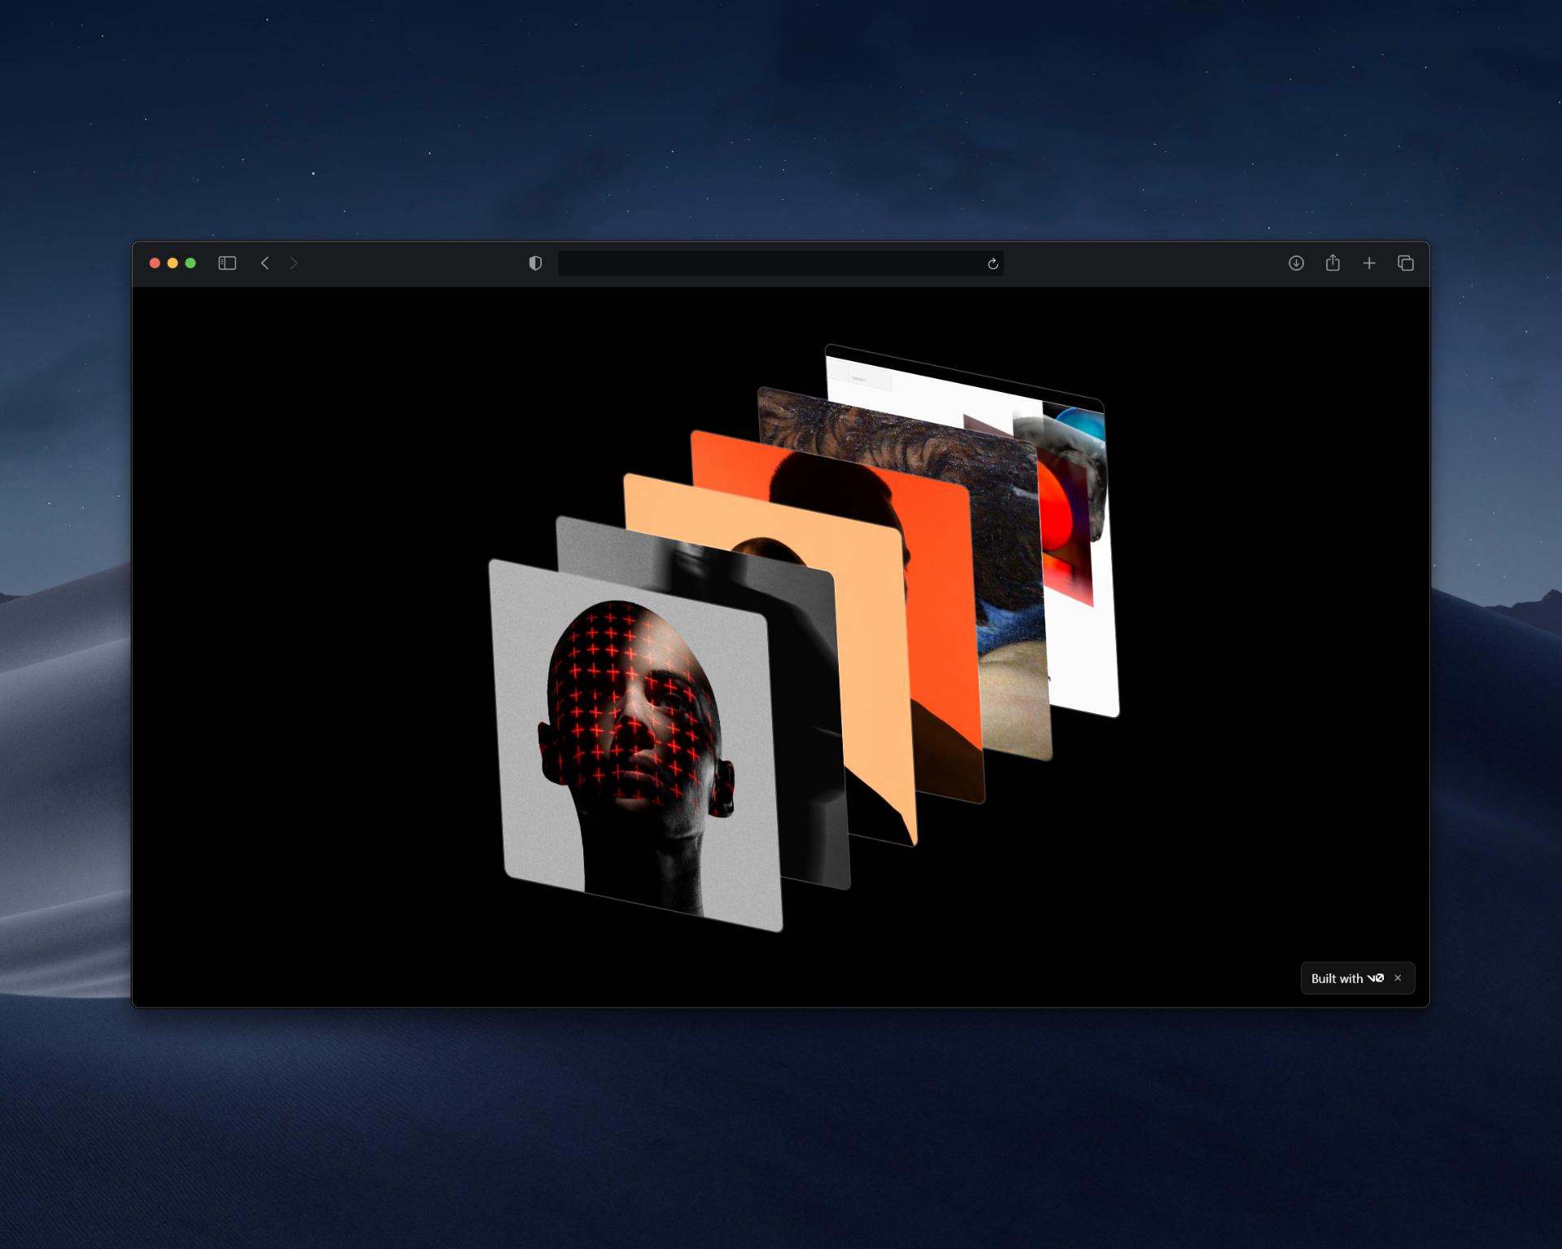Image resolution: width=1562 pixels, height=1249 pixels.
Task: Toggle the browser sidebar panel
Action: (x=227, y=263)
